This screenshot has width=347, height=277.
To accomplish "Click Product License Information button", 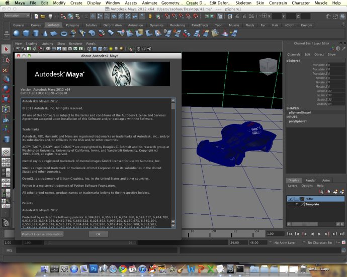I will (x=42, y=234).
